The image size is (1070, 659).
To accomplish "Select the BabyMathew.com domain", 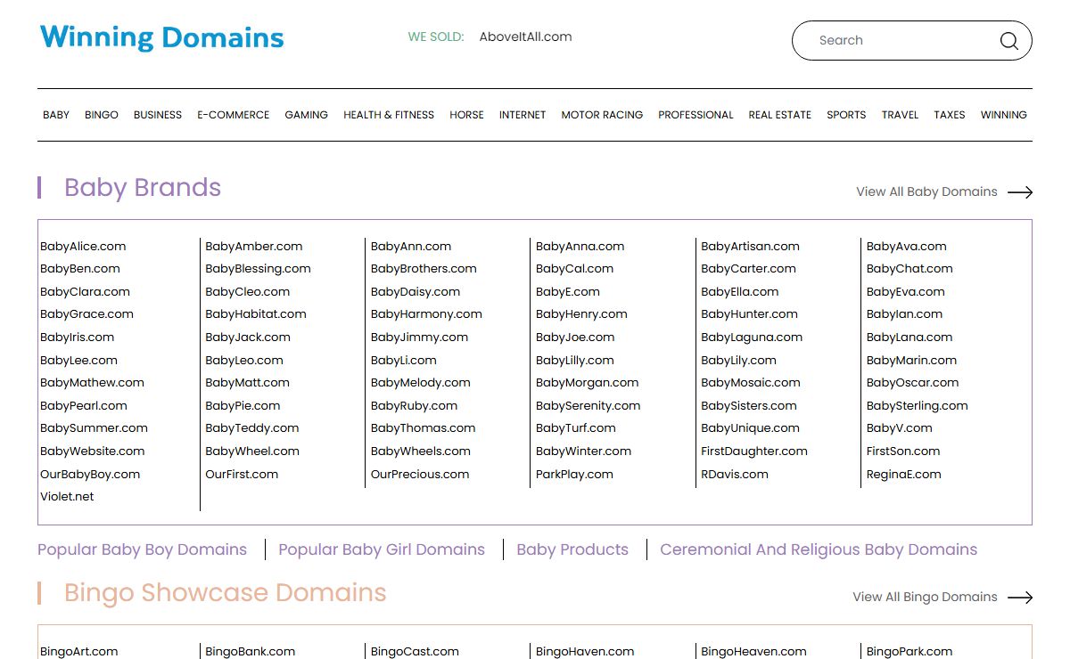I will pos(92,383).
